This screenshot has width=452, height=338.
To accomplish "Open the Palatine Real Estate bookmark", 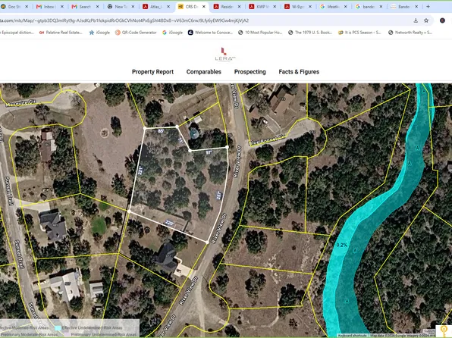I will click(x=61, y=33).
